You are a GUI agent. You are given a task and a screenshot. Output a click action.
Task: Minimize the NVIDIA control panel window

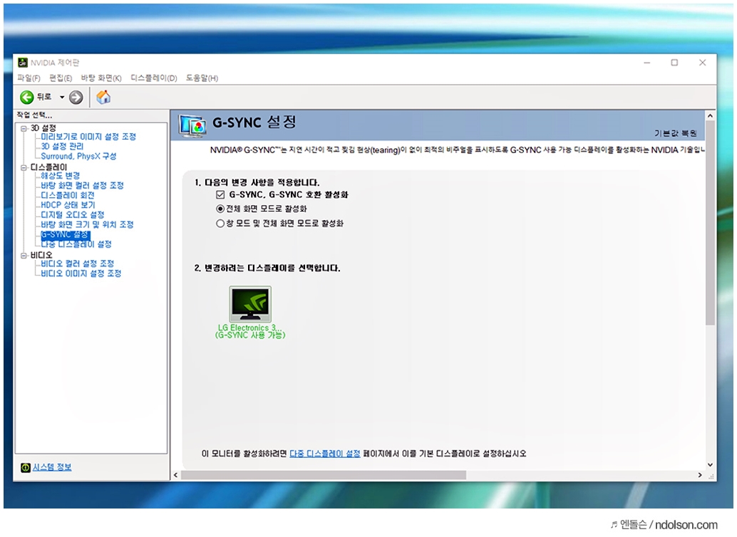pyautogui.click(x=647, y=63)
